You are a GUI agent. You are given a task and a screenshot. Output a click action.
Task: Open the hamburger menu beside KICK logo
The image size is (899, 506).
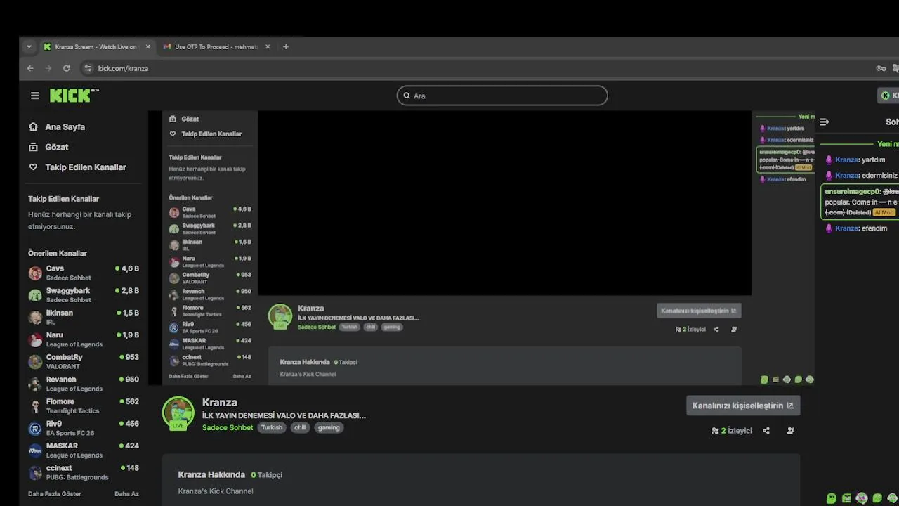click(x=35, y=96)
